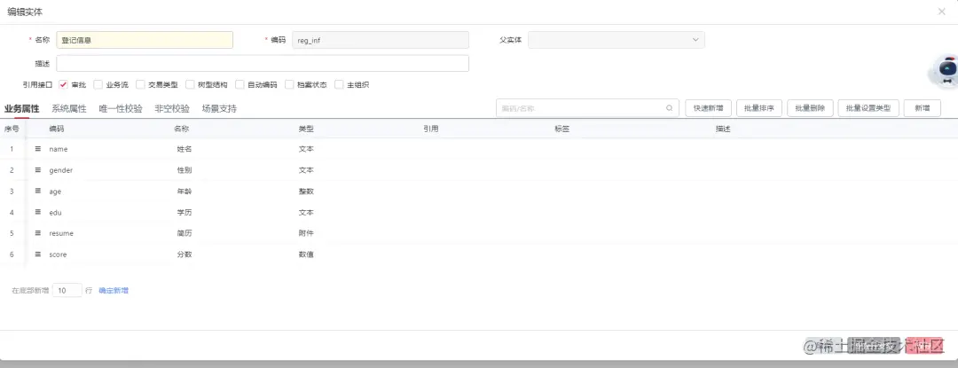Click the drag handle icon for edu row
958x368 pixels.
[38, 213]
